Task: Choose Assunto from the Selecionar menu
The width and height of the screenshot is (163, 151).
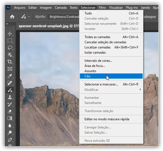Action: point(90,71)
